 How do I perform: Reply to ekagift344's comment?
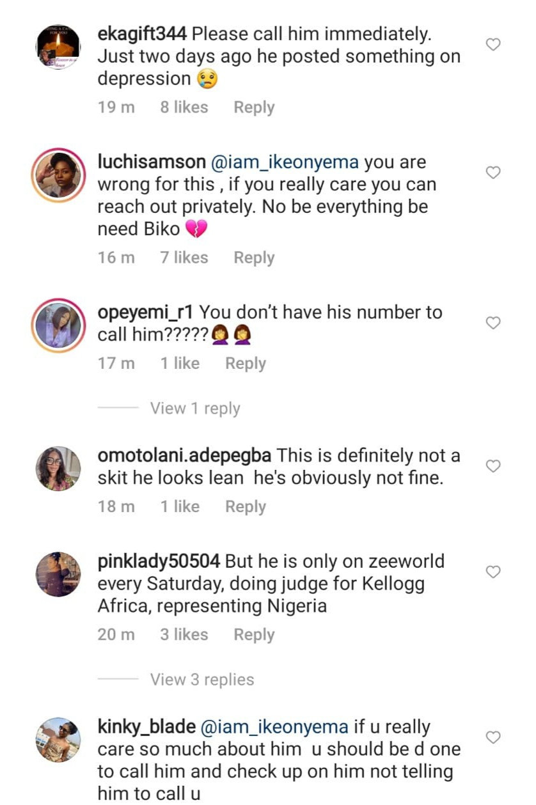[x=254, y=107]
